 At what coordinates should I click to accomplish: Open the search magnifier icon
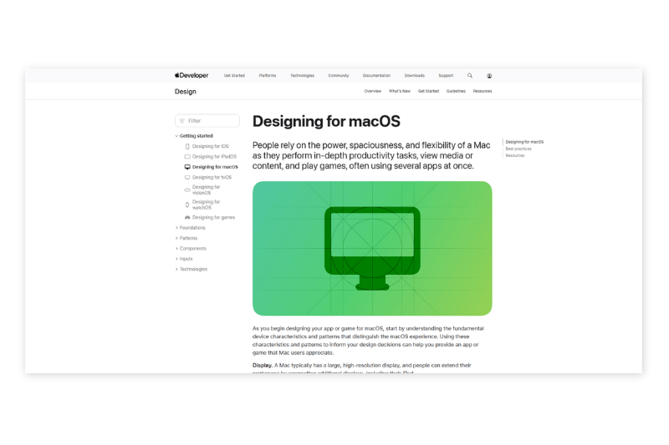(x=470, y=75)
